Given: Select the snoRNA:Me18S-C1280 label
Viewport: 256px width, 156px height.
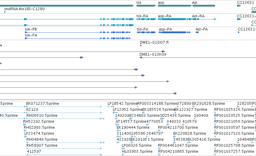Looking at the screenshot, I should click(x=24, y=9).
